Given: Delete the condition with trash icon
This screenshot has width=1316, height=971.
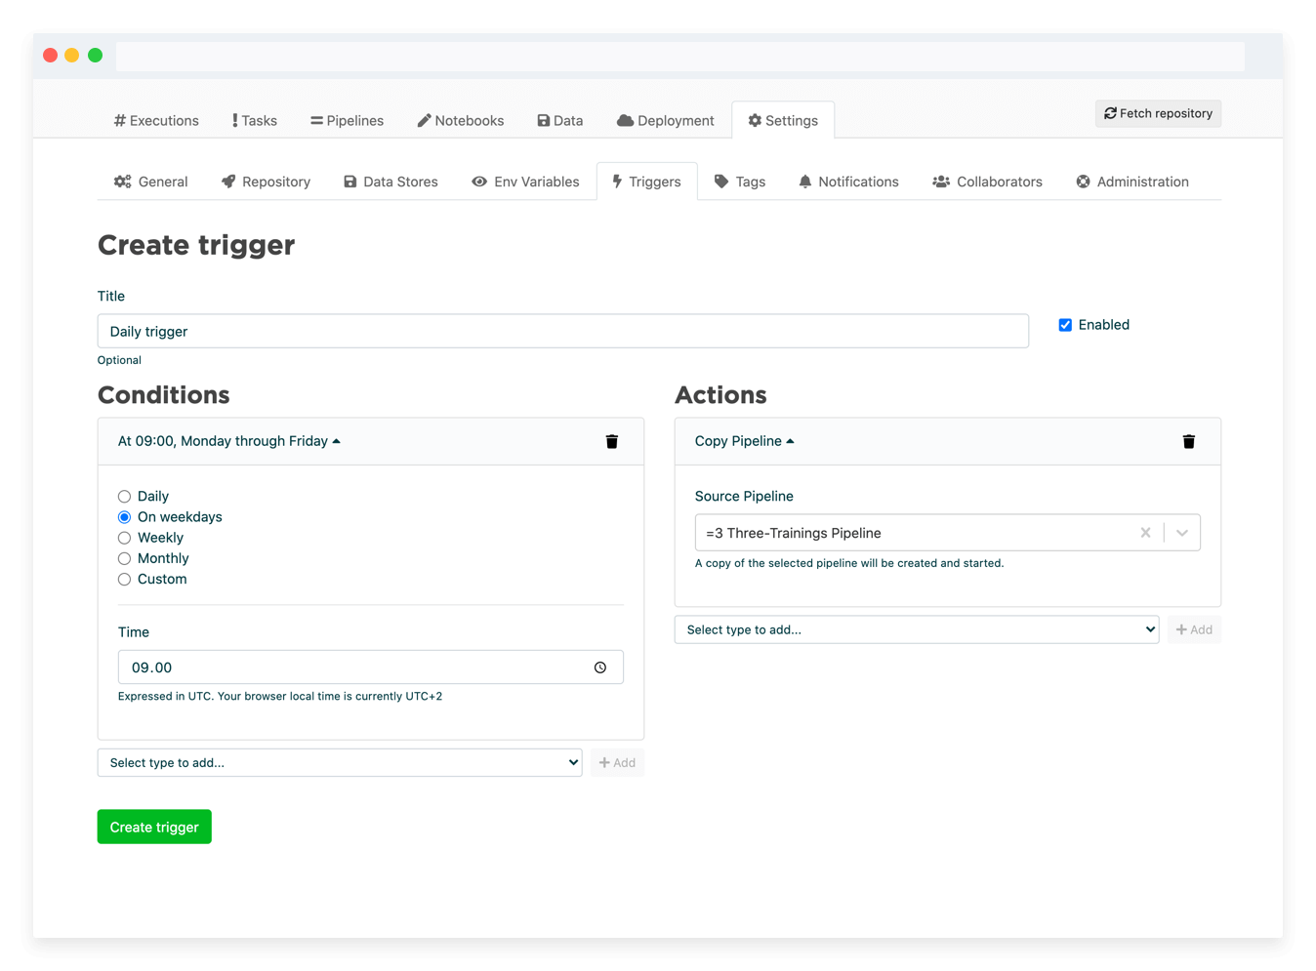Looking at the screenshot, I should tap(612, 441).
